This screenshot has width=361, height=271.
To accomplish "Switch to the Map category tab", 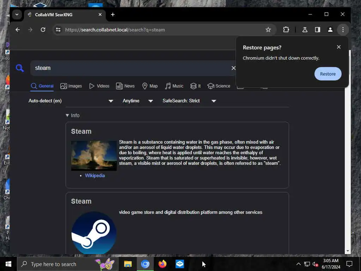I will [149, 86].
